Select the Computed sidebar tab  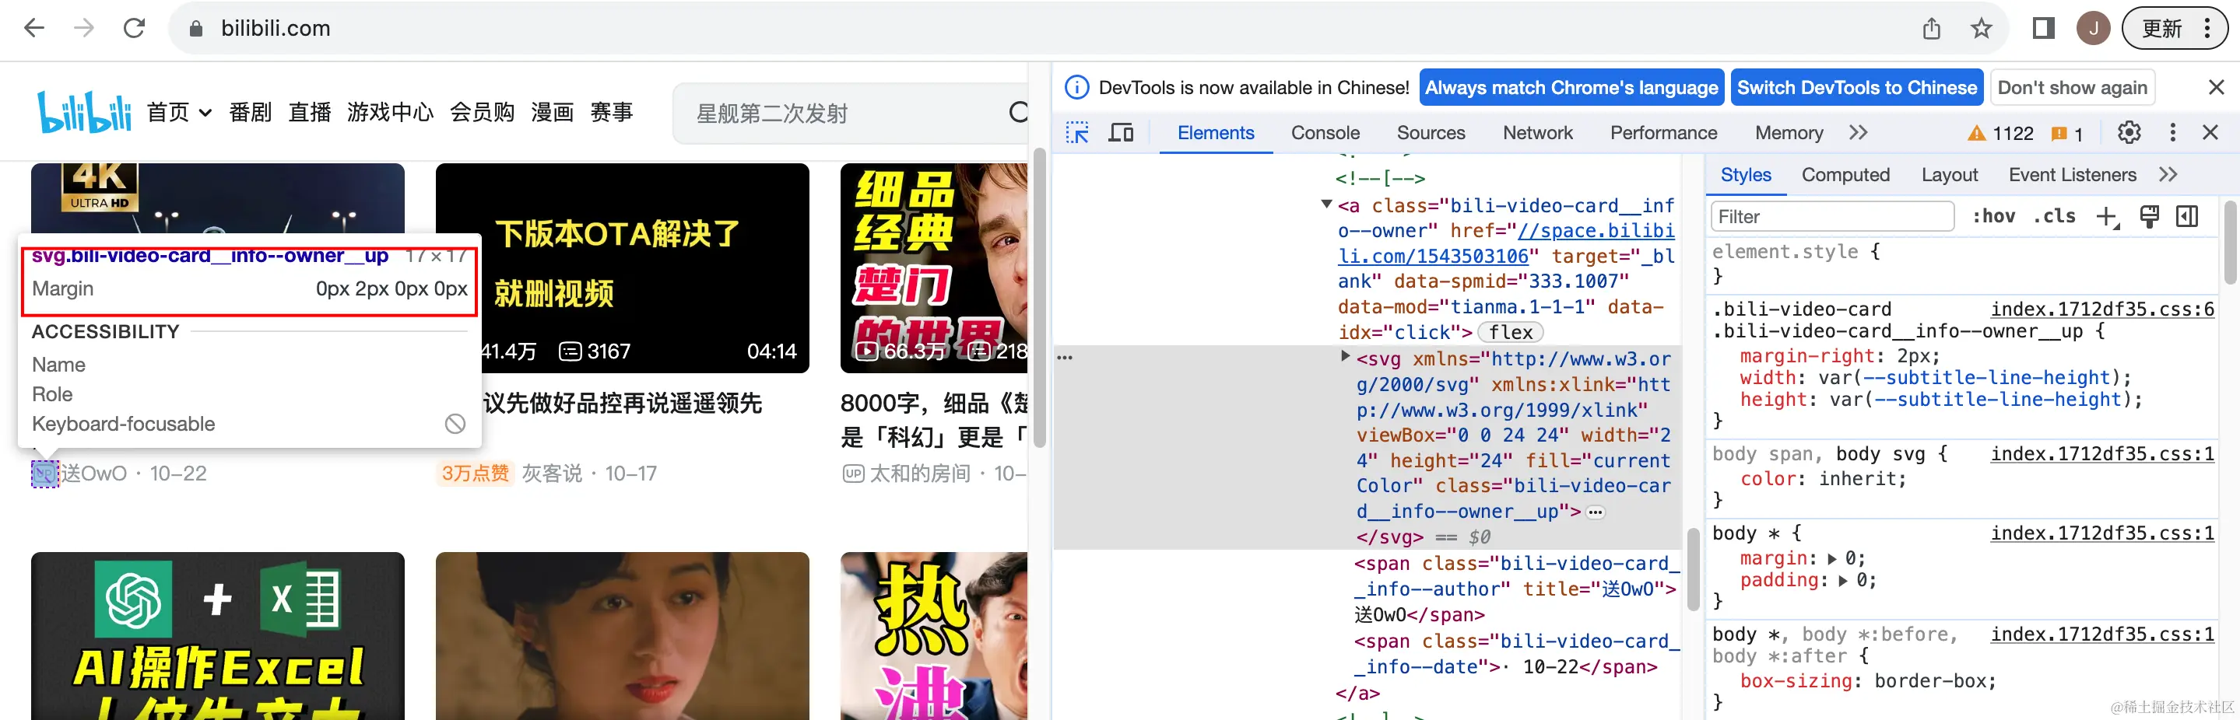[x=1845, y=175]
